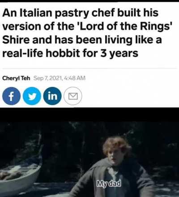Viewport: 179px width, 197px height.
Task: Click the words 'An Italian' in headline
Action: (x=27, y=12)
